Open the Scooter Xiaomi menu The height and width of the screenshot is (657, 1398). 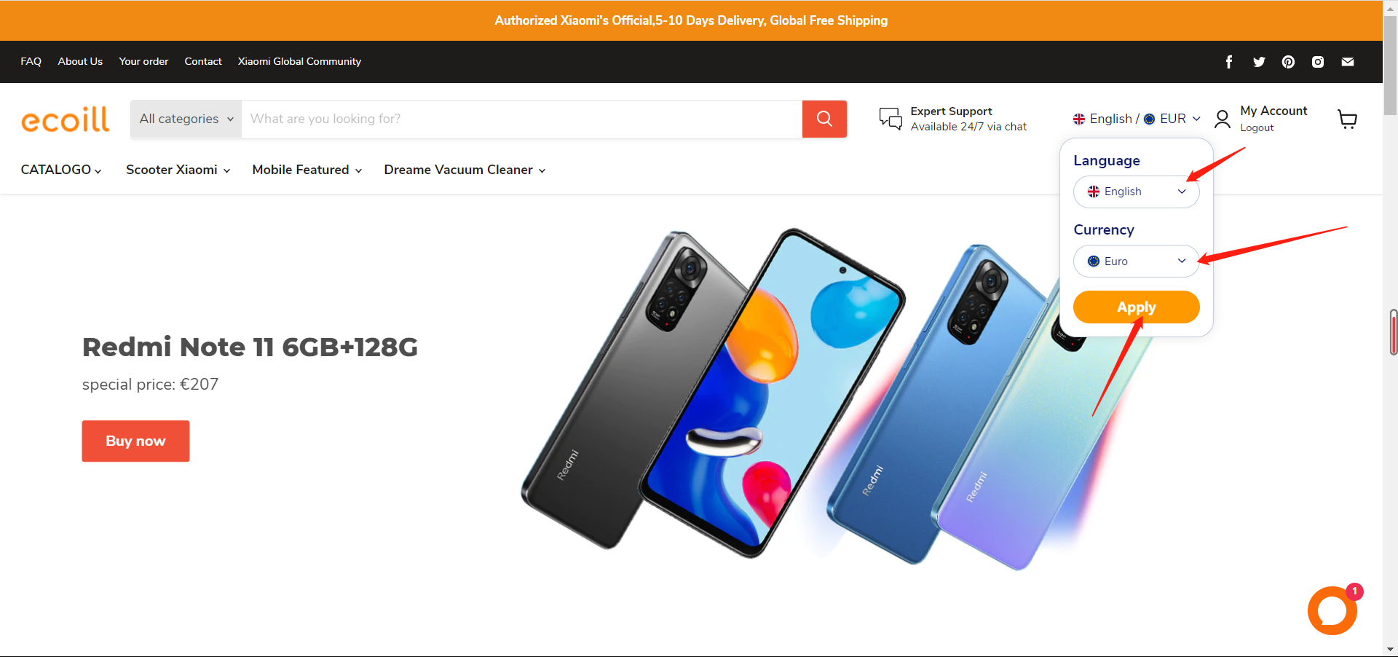(178, 170)
